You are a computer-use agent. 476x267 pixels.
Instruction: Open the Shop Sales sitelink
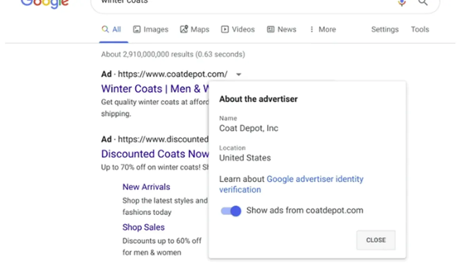[x=143, y=227]
